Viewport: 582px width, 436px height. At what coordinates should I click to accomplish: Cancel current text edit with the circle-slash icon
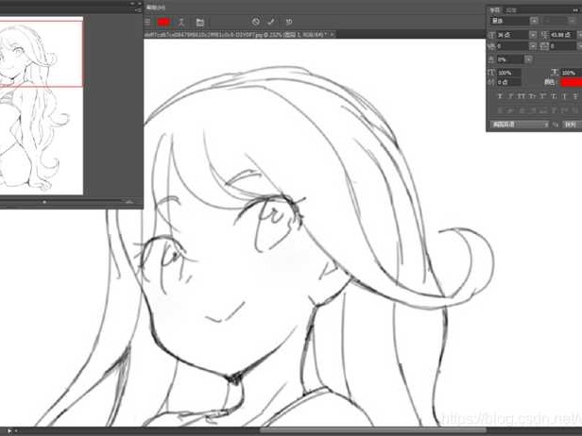coord(255,21)
